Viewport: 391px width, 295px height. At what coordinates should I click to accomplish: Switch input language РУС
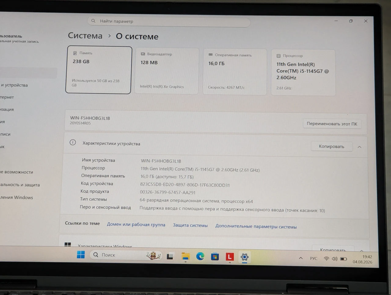[x=314, y=259]
